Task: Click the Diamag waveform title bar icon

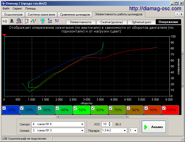Action: (3, 3)
